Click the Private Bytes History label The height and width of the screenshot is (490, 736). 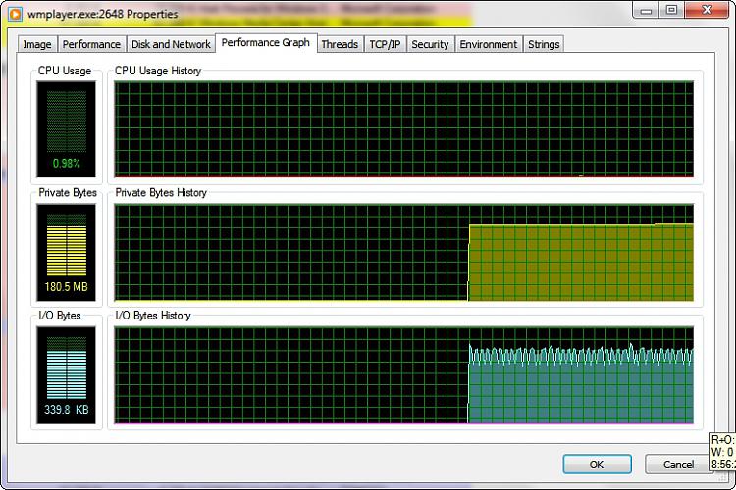point(161,193)
